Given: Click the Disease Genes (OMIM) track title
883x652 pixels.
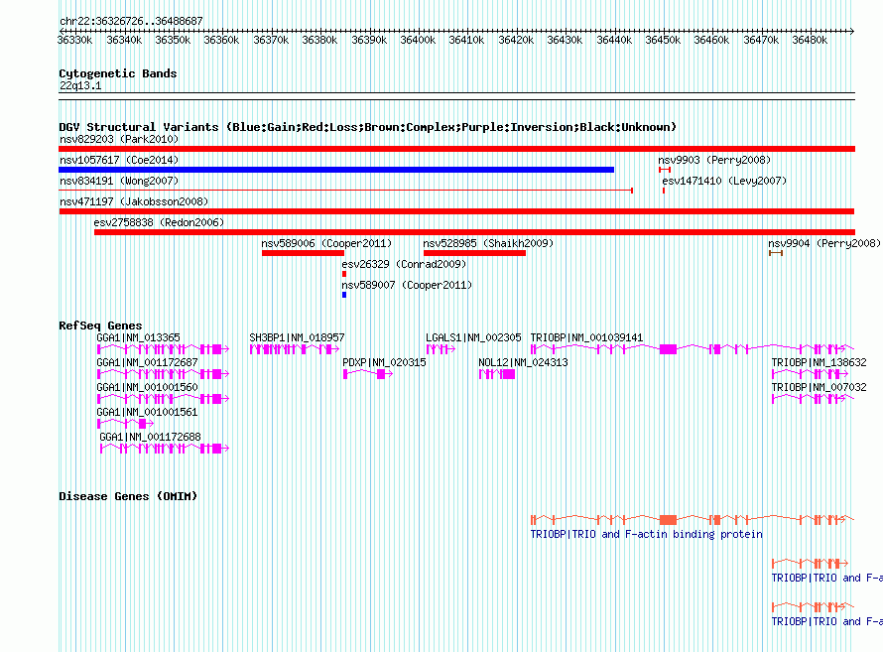Looking at the screenshot, I should click(128, 496).
